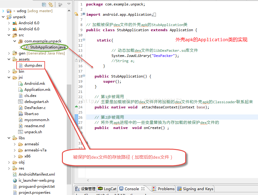Viewport: 258px width, 195px height.
Task: Click line 9 StubApplication class name
Action: coord(133,30)
